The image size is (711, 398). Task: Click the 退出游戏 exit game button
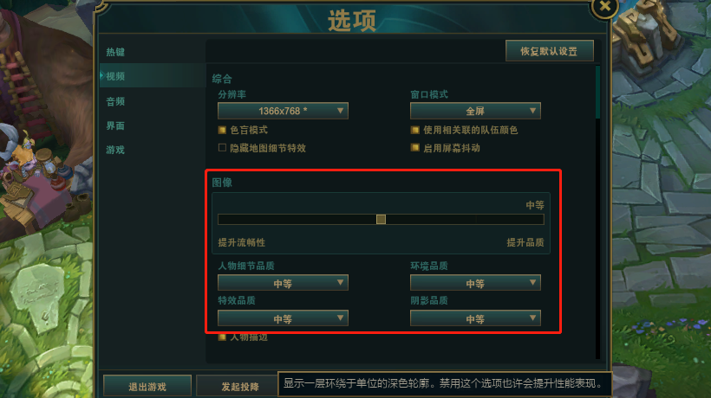(147, 387)
